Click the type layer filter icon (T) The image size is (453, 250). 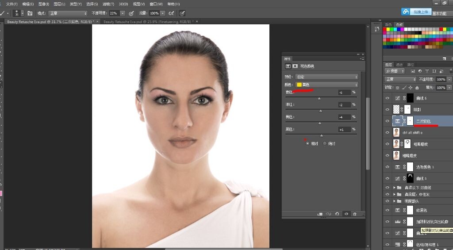point(427,71)
